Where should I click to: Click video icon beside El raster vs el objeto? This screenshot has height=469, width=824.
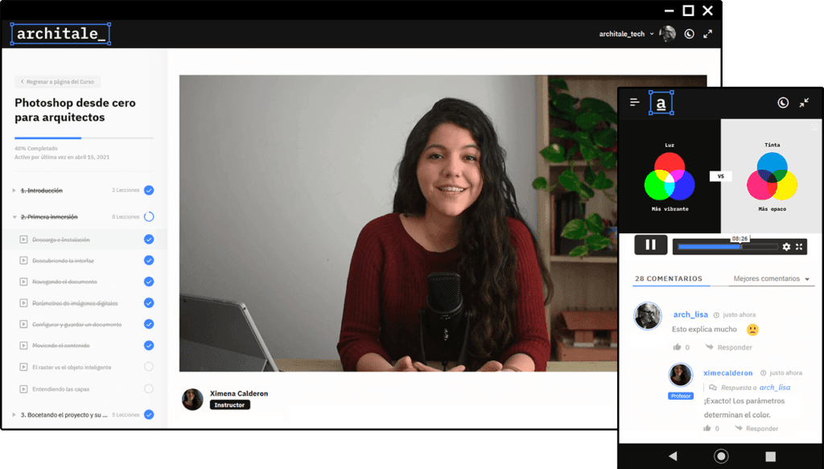(23, 367)
